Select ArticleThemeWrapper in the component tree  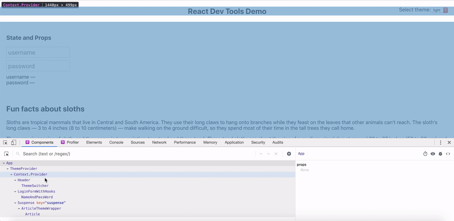[x=41, y=209]
